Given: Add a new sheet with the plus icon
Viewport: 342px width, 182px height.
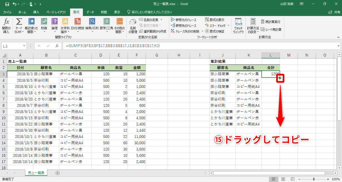Looking at the screenshot, I should point(58,173).
